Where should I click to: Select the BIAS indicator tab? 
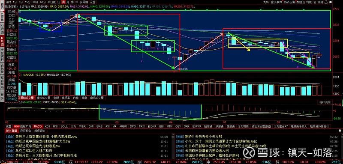pos(99,126)
